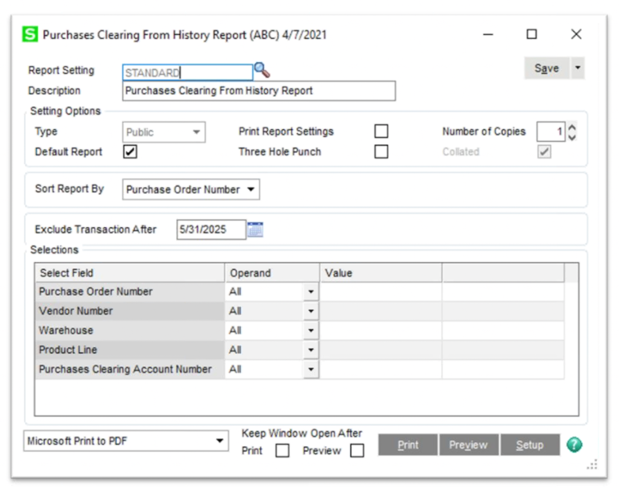
Task: Open the Operand dropdown for Vendor Number
Action: pyautogui.click(x=312, y=311)
